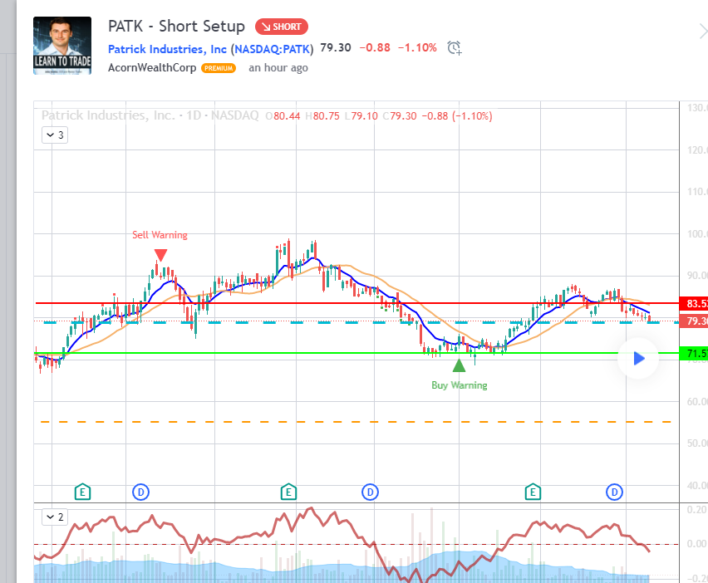Click the AcornWealthCorp author avatar thumbnail
This screenshot has height=583, width=708.
click(x=62, y=46)
